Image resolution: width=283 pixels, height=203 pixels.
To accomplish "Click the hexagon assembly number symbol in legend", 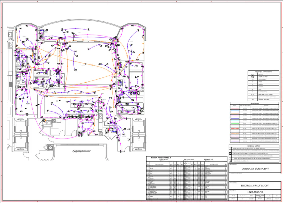I will tap(253, 77).
